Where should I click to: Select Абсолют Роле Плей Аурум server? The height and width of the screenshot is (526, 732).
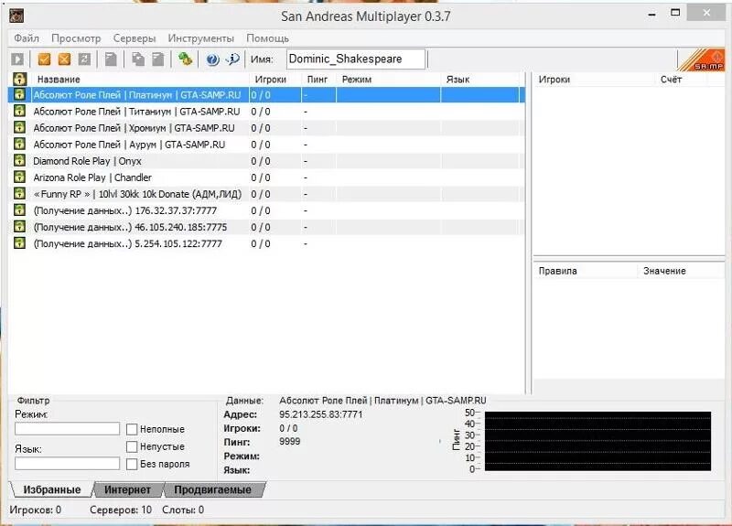coord(266,145)
